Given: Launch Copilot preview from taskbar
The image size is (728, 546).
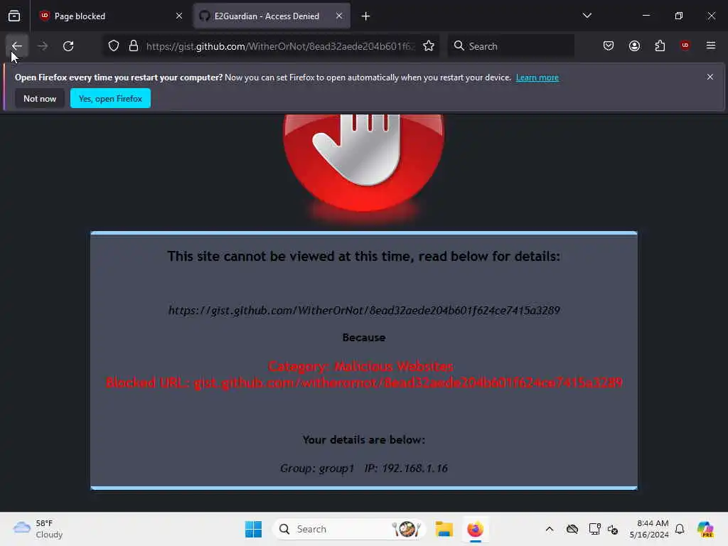Looking at the screenshot, I should tap(706, 529).
